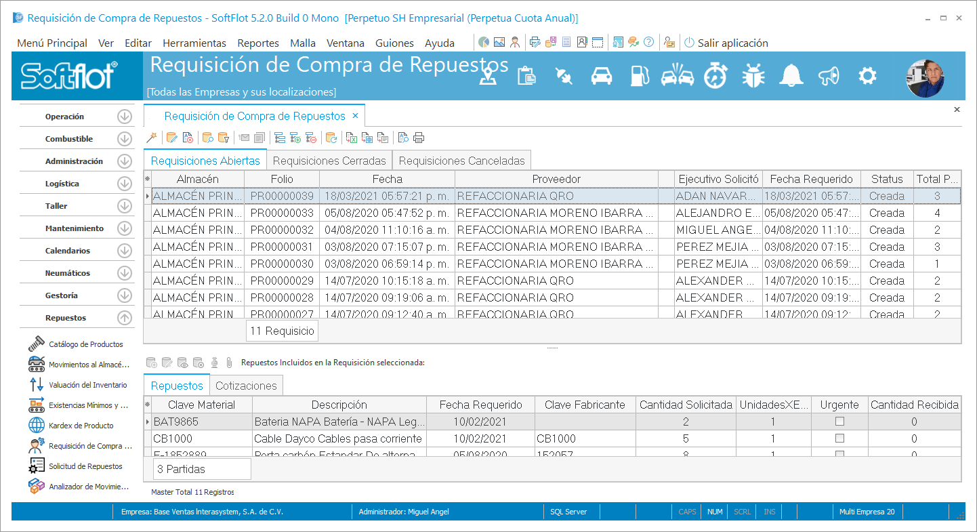977x532 pixels.
Task: Select requisition row PR00000033
Action: click(x=282, y=213)
